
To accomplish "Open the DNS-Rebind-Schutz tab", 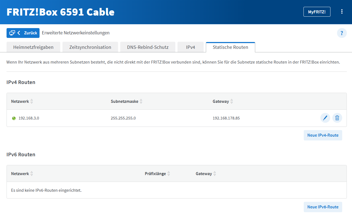I will 148,47.
